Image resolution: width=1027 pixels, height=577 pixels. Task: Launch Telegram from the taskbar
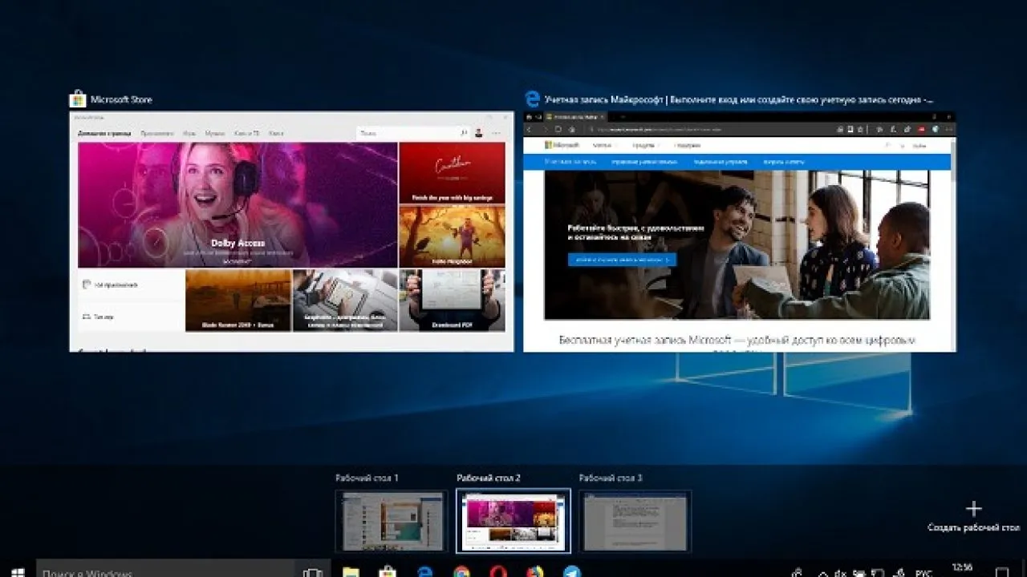pos(572,572)
